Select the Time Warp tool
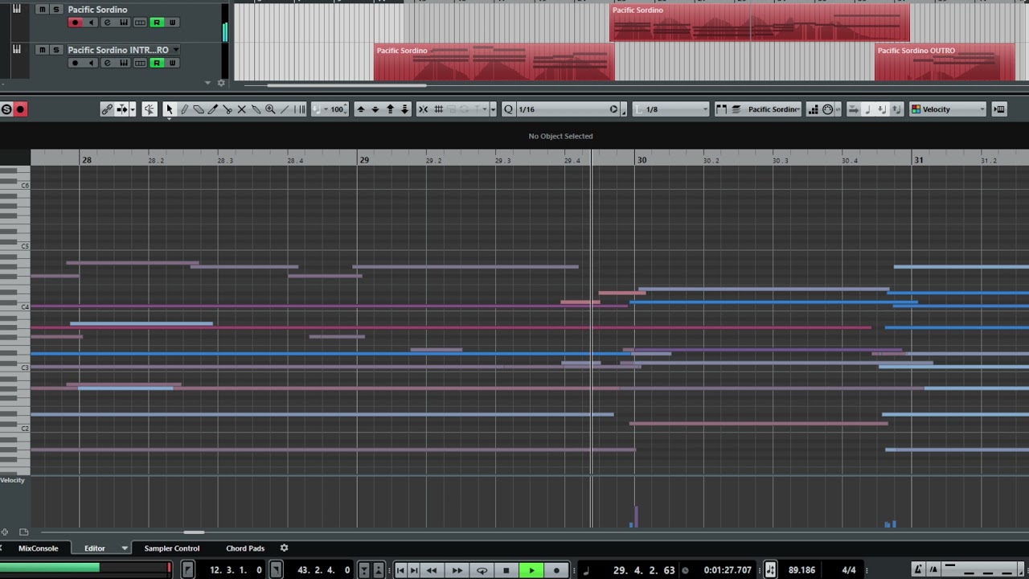This screenshot has height=579, width=1029. pyautogui.click(x=300, y=109)
